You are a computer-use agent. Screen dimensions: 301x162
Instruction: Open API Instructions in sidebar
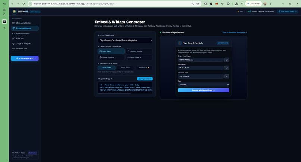click(25, 33)
